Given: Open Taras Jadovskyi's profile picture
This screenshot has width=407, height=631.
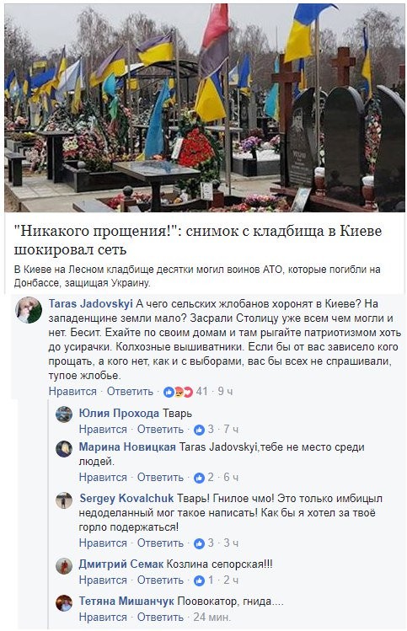Looking at the screenshot, I should click(x=29, y=309).
